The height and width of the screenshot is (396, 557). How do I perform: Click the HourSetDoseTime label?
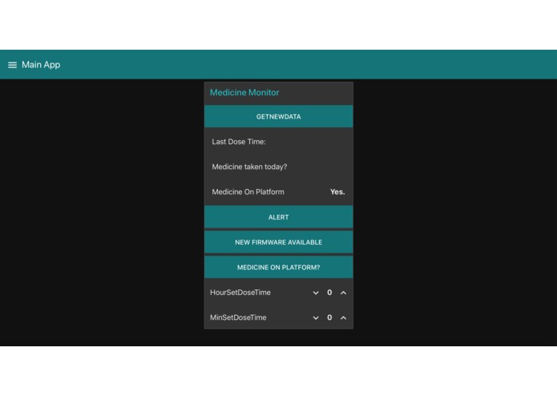(240, 293)
